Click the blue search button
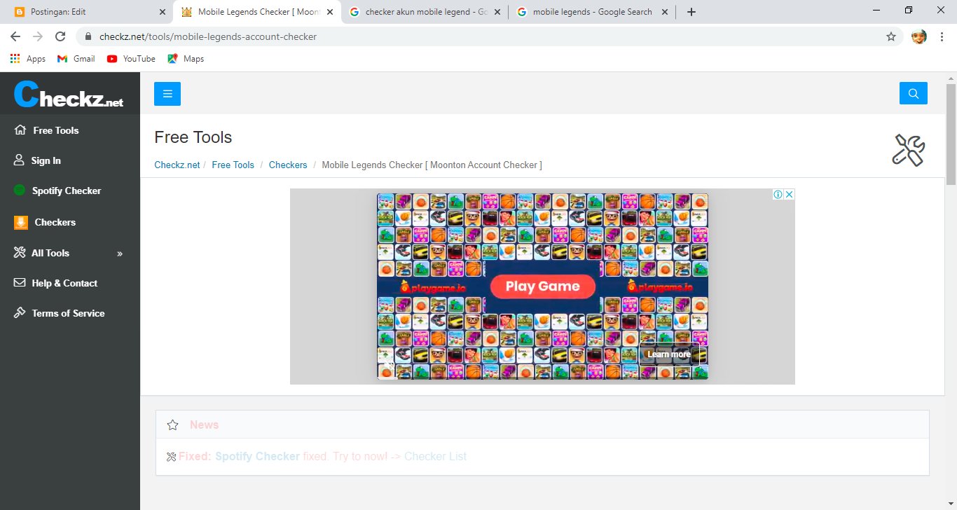Image resolution: width=957 pixels, height=510 pixels. (x=914, y=93)
